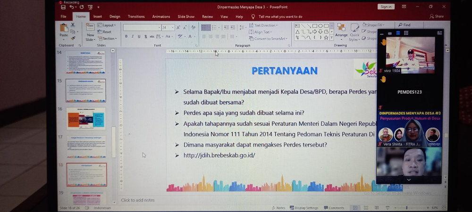This screenshot has width=472, height=212.
Task: Click Increase List Level icon
Action: 233,27
